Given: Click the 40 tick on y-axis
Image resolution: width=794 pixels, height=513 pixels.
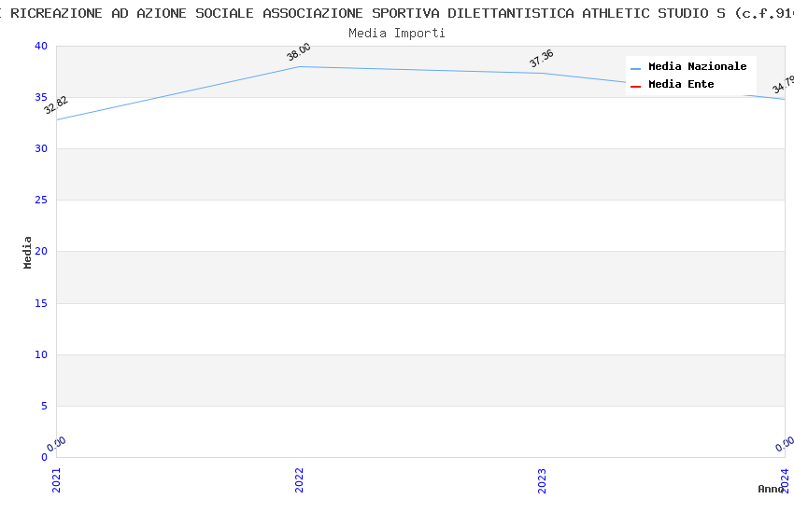Looking at the screenshot, I should 40,47.
